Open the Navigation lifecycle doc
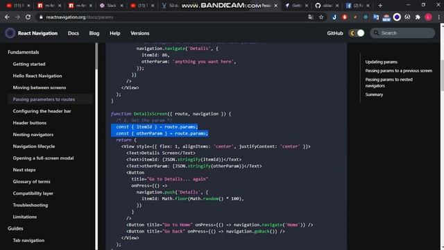The image size is (444, 250). (x=34, y=147)
